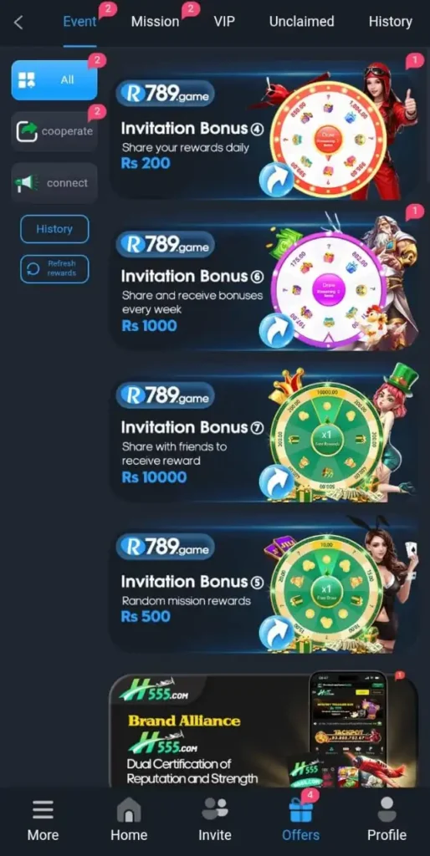430x856 pixels.
Task: Open the Unclaimed tab
Action: pyautogui.click(x=302, y=22)
